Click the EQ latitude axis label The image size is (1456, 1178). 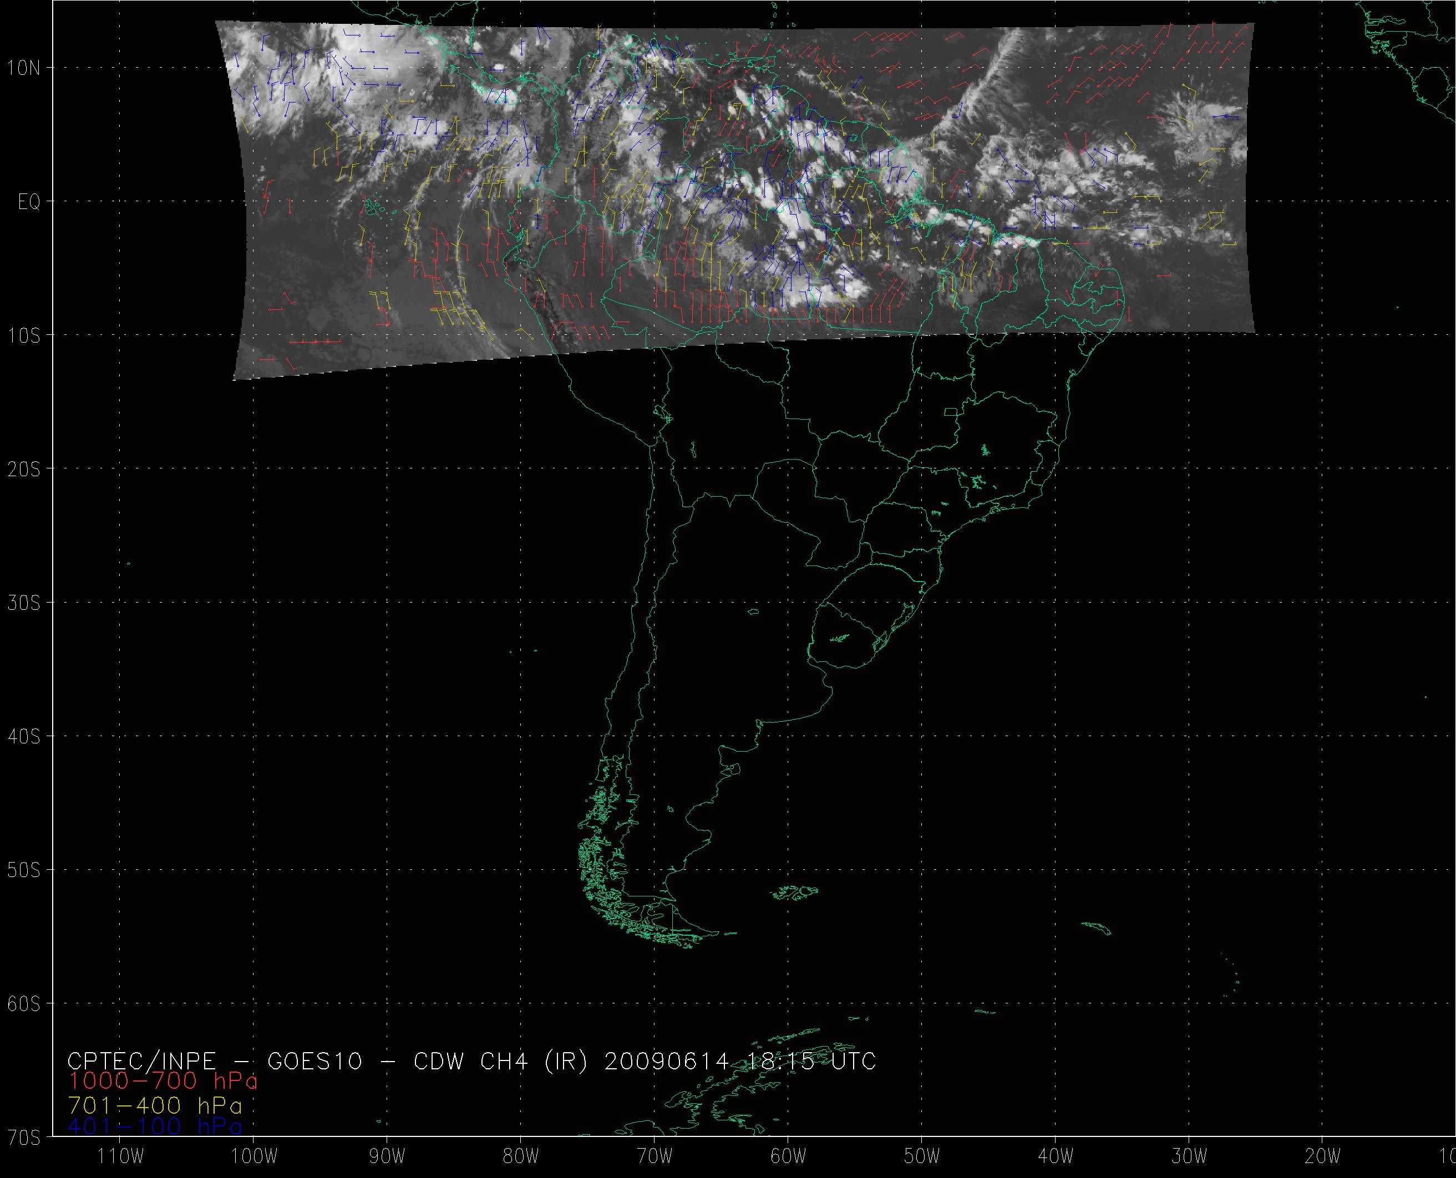click(28, 202)
